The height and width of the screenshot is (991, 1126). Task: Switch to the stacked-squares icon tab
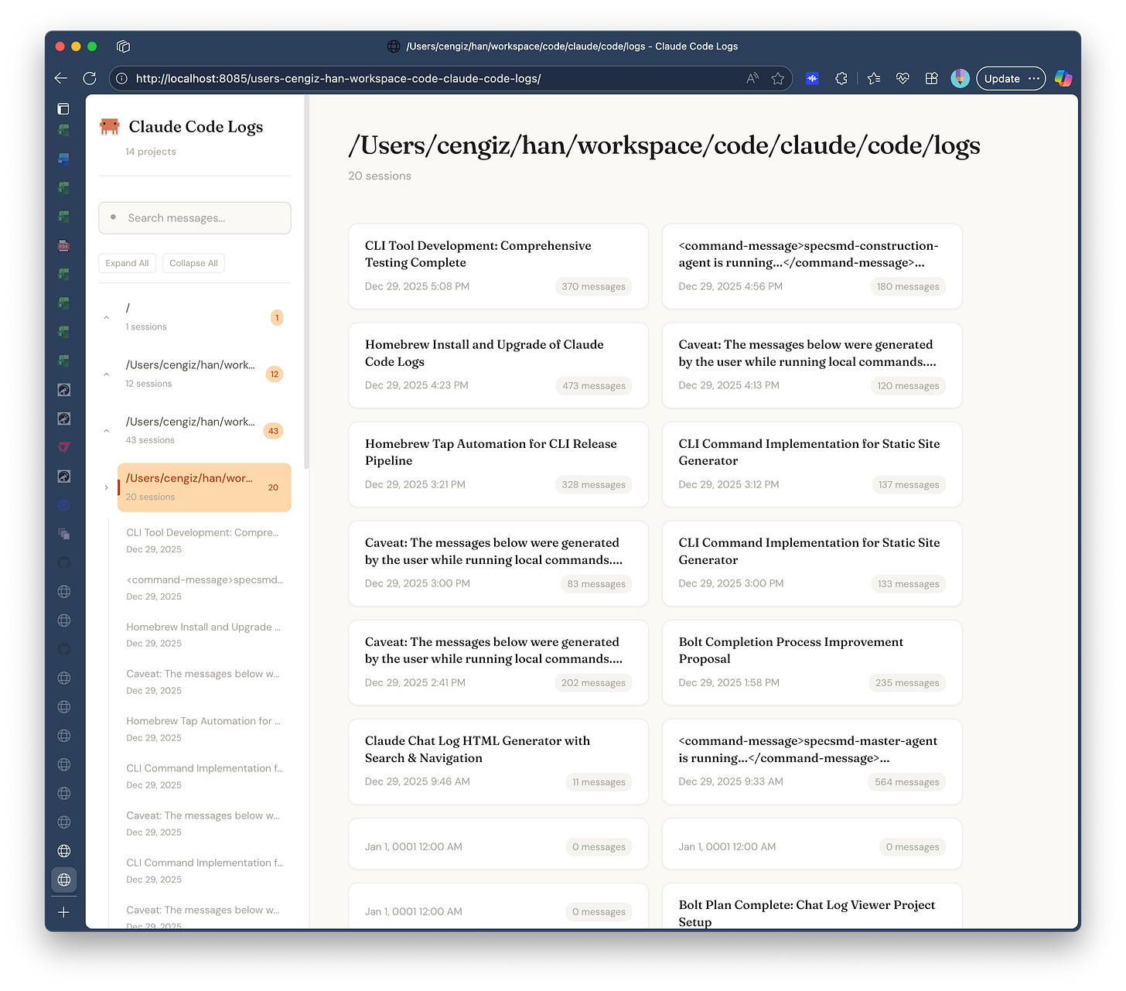tap(64, 534)
